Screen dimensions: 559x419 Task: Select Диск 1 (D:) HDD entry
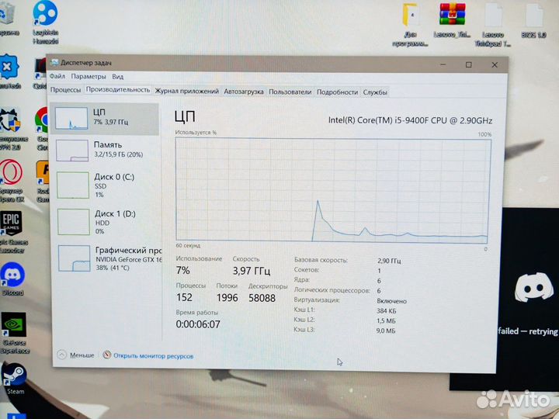105,222
